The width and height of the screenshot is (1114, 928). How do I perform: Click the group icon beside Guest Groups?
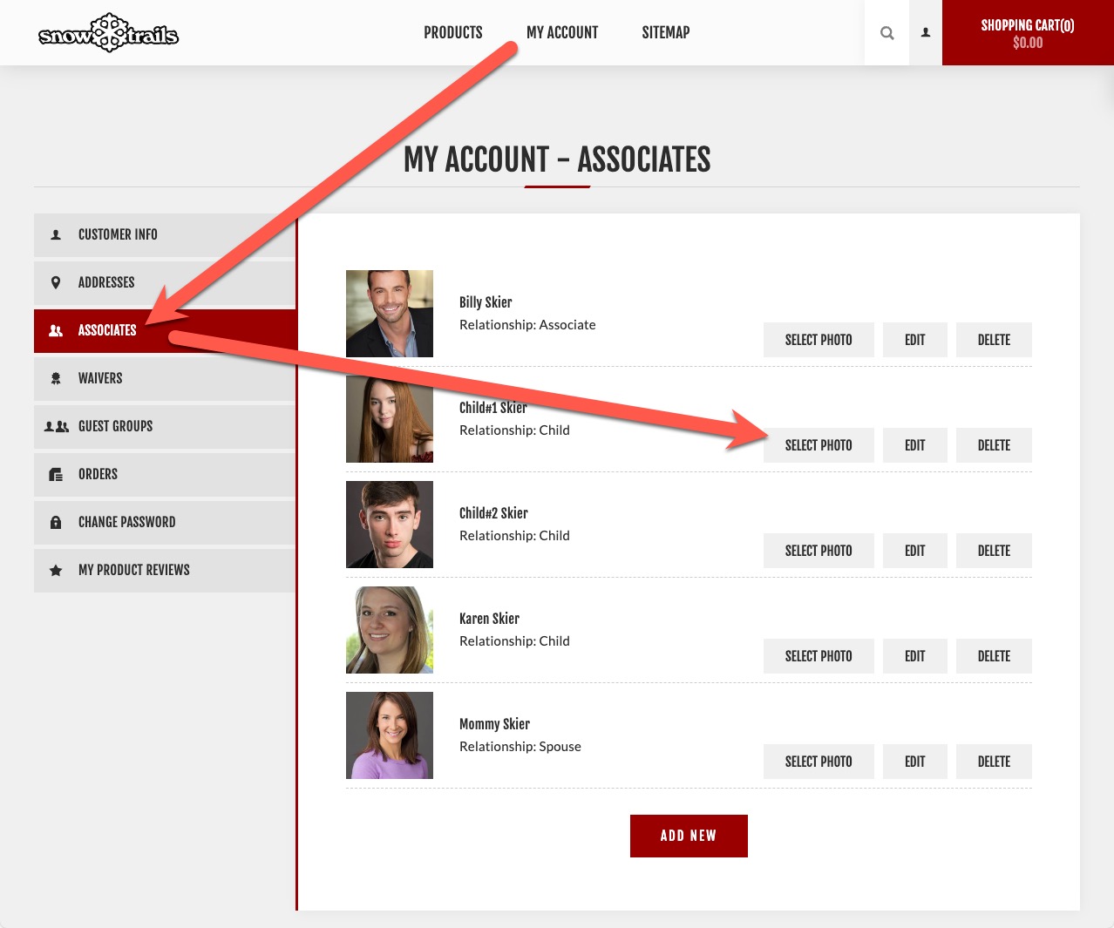[57, 427]
